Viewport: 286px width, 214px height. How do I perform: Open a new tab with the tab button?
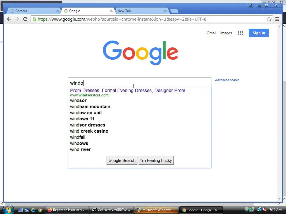tap(174, 11)
